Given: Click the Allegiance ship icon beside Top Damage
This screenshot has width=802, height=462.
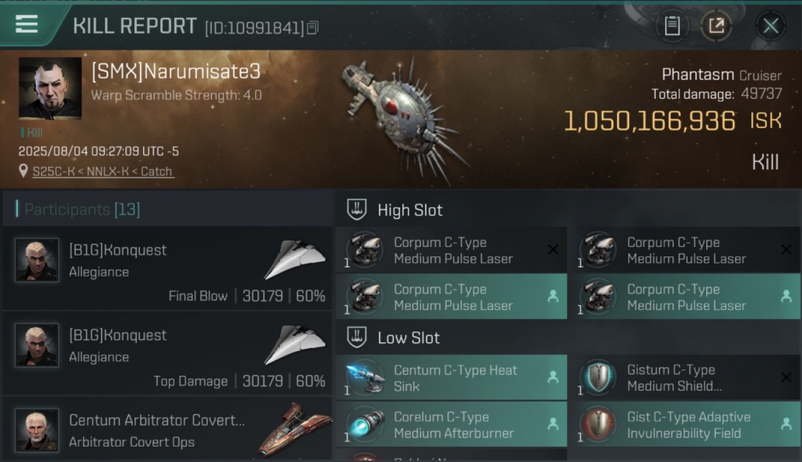Looking at the screenshot, I should 295,345.
